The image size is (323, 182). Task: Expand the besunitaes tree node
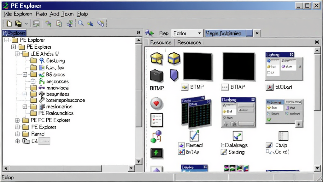[25, 94]
